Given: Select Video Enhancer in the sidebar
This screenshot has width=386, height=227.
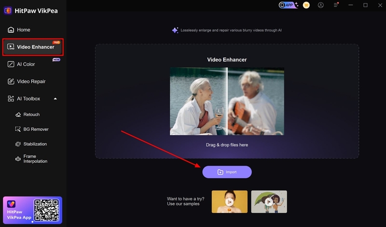Looking at the screenshot, I should pos(33,47).
